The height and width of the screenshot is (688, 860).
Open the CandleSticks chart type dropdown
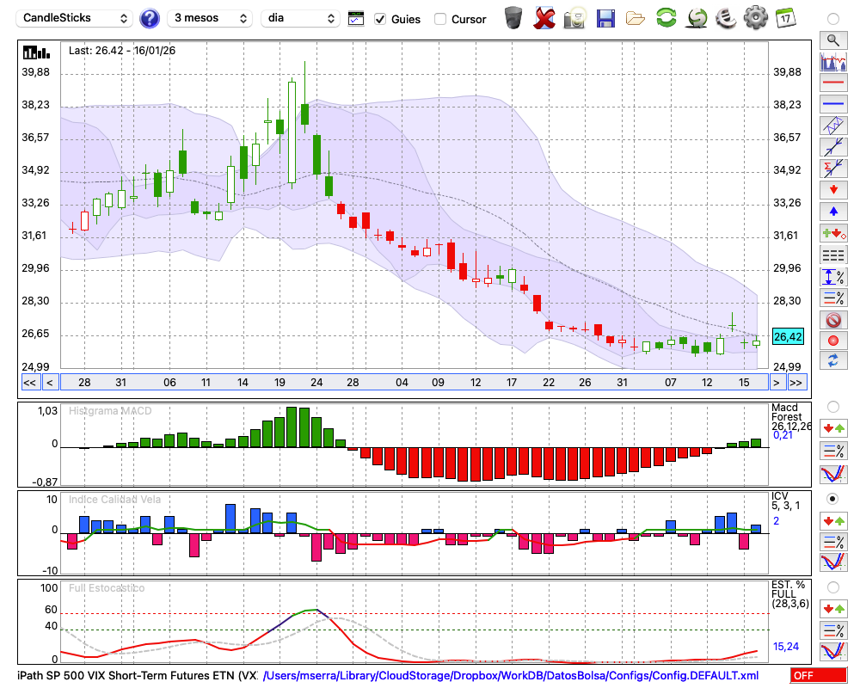pos(76,18)
